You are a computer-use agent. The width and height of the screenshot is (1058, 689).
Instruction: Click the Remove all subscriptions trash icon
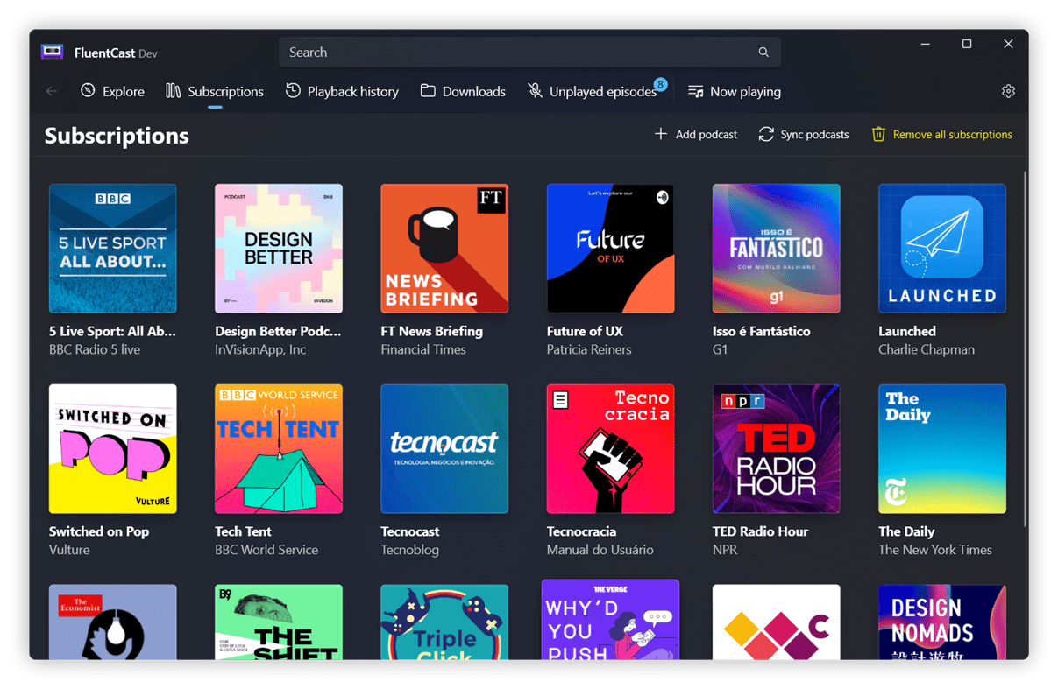coord(878,134)
